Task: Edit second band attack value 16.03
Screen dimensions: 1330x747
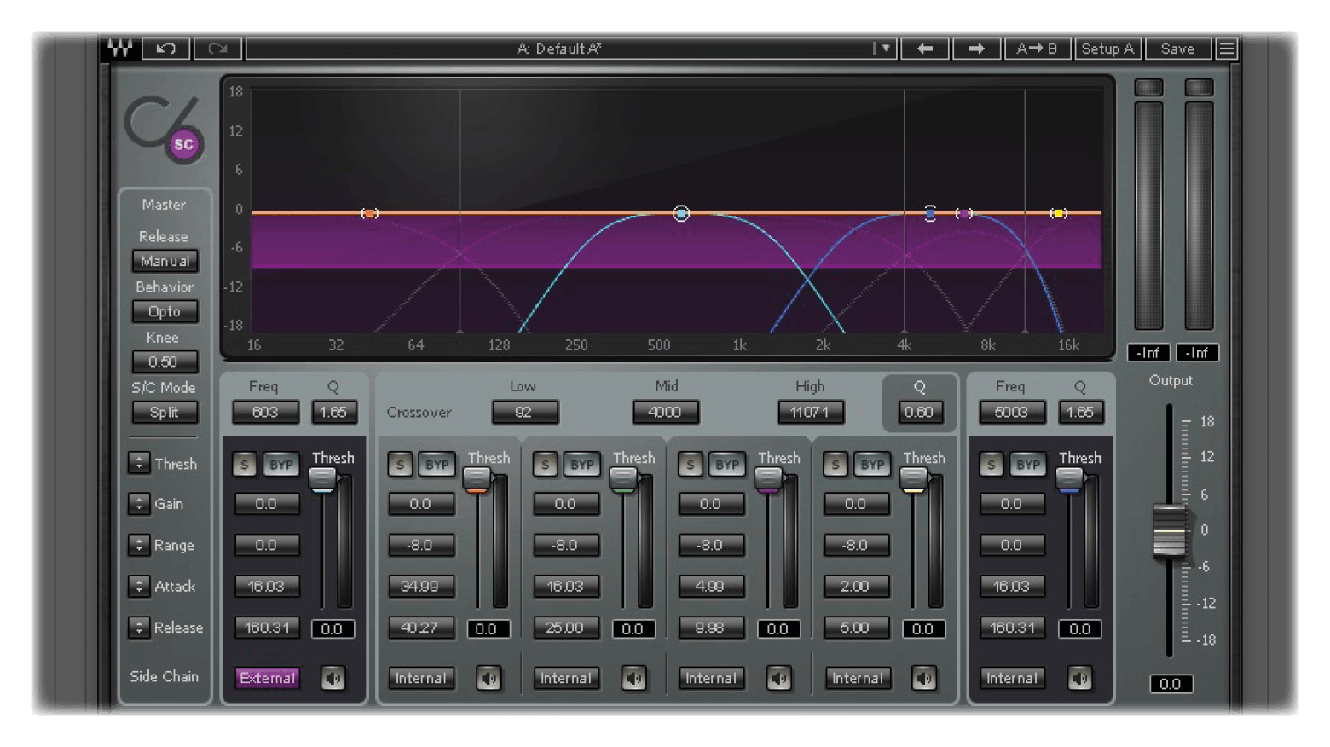Action: point(566,587)
